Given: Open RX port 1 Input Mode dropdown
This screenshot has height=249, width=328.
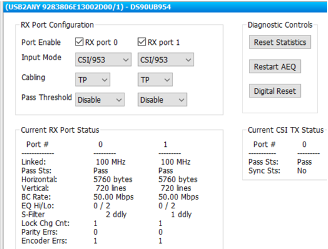Looking at the screenshot, I should (166, 60).
